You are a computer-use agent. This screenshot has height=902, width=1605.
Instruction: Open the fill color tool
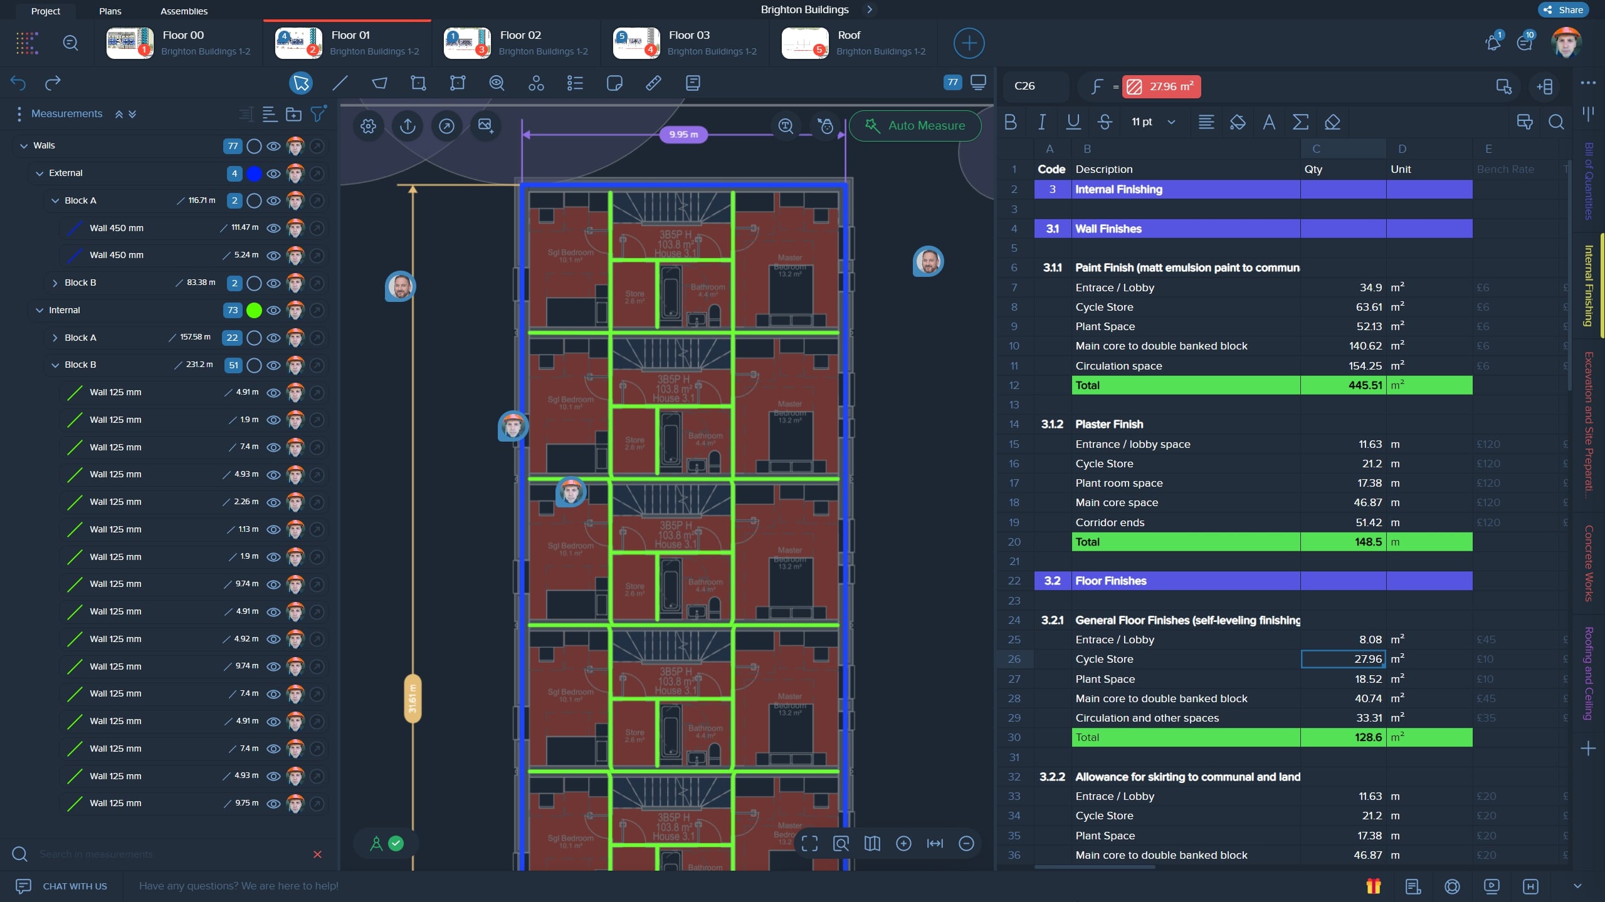click(1238, 123)
